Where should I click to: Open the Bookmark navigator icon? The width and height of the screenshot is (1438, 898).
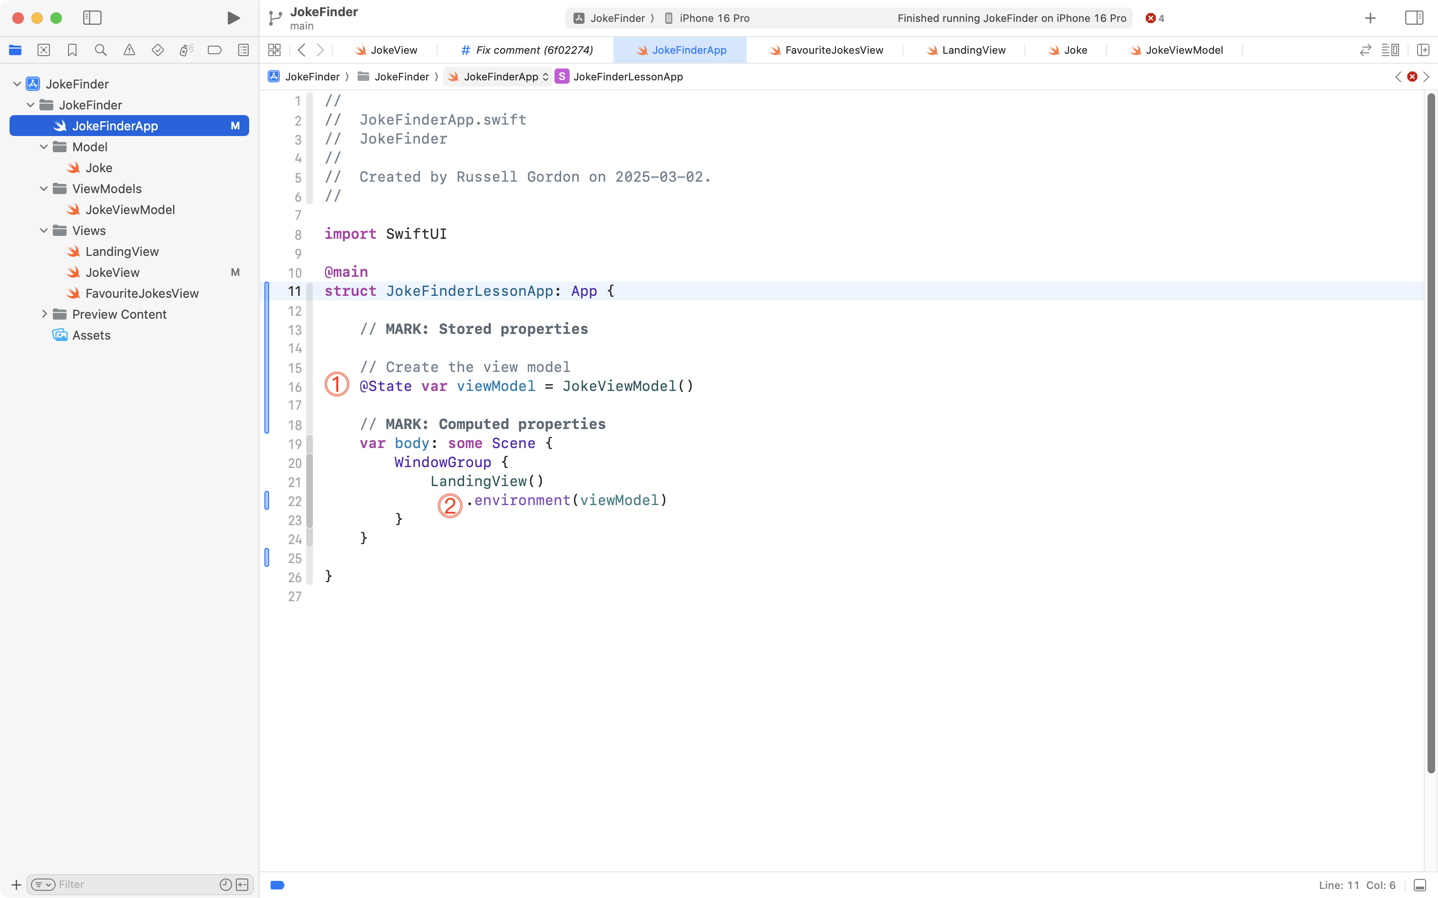(x=72, y=50)
